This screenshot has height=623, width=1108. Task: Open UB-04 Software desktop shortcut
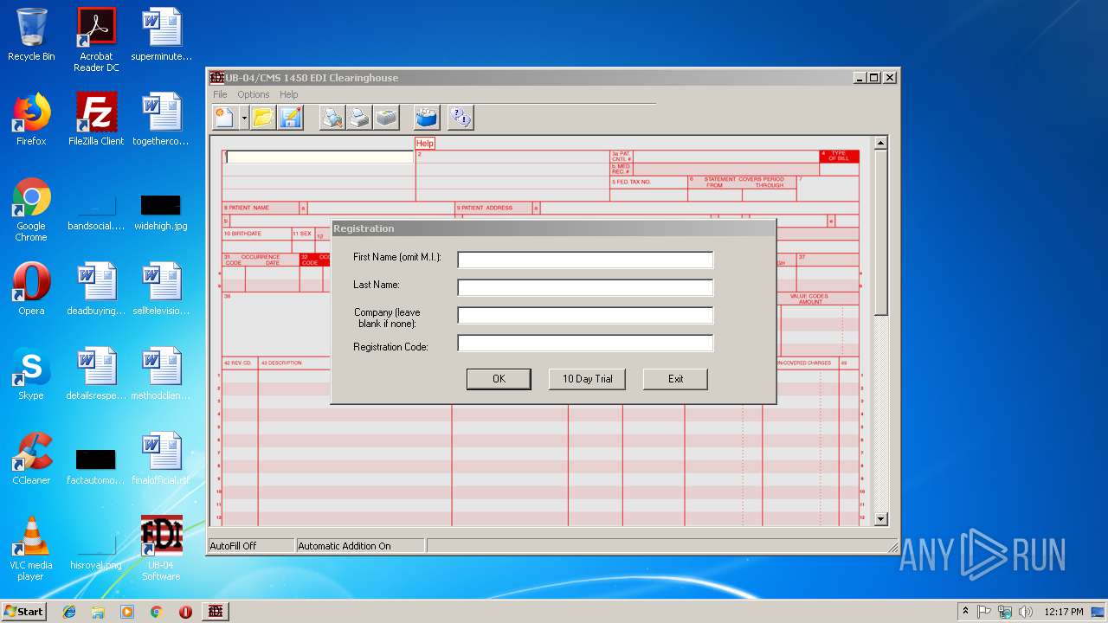(161, 549)
